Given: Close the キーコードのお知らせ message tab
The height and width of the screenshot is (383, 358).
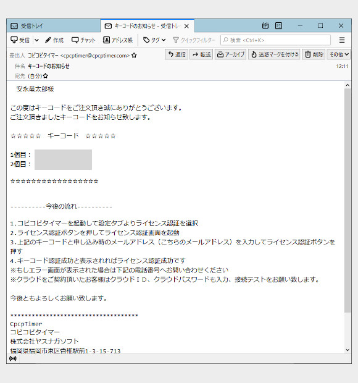Looking at the screenshot, I should click(x=186, y=26).
